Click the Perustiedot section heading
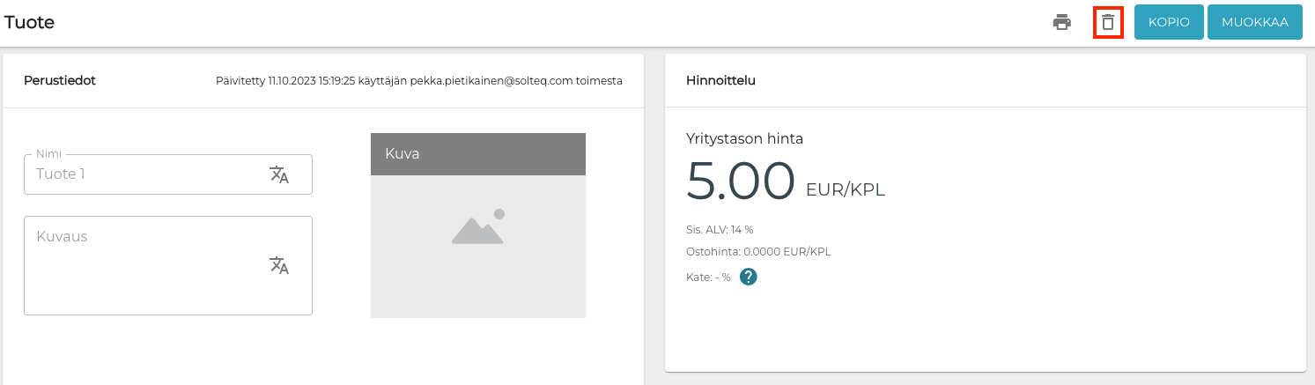This screenshot has width=1315, height=385. (x=60, y=80)
